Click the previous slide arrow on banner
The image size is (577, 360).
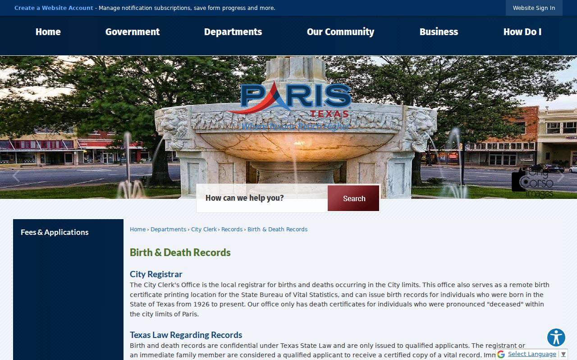click(16, 176)
